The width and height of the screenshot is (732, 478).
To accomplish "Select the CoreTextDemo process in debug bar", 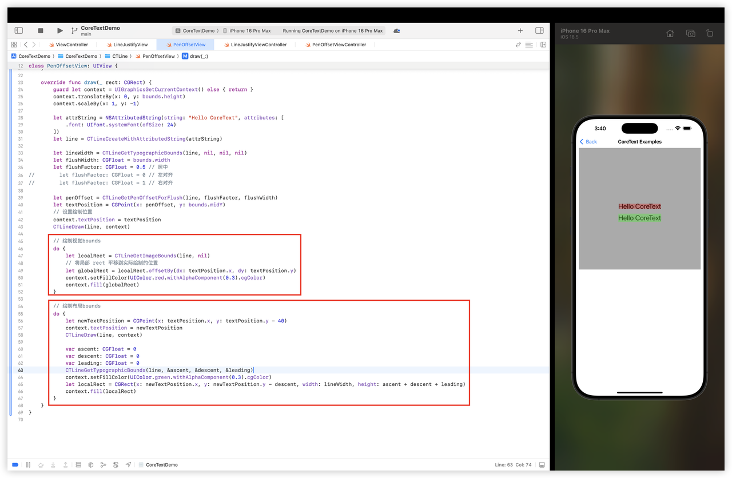I will (158, 465).
